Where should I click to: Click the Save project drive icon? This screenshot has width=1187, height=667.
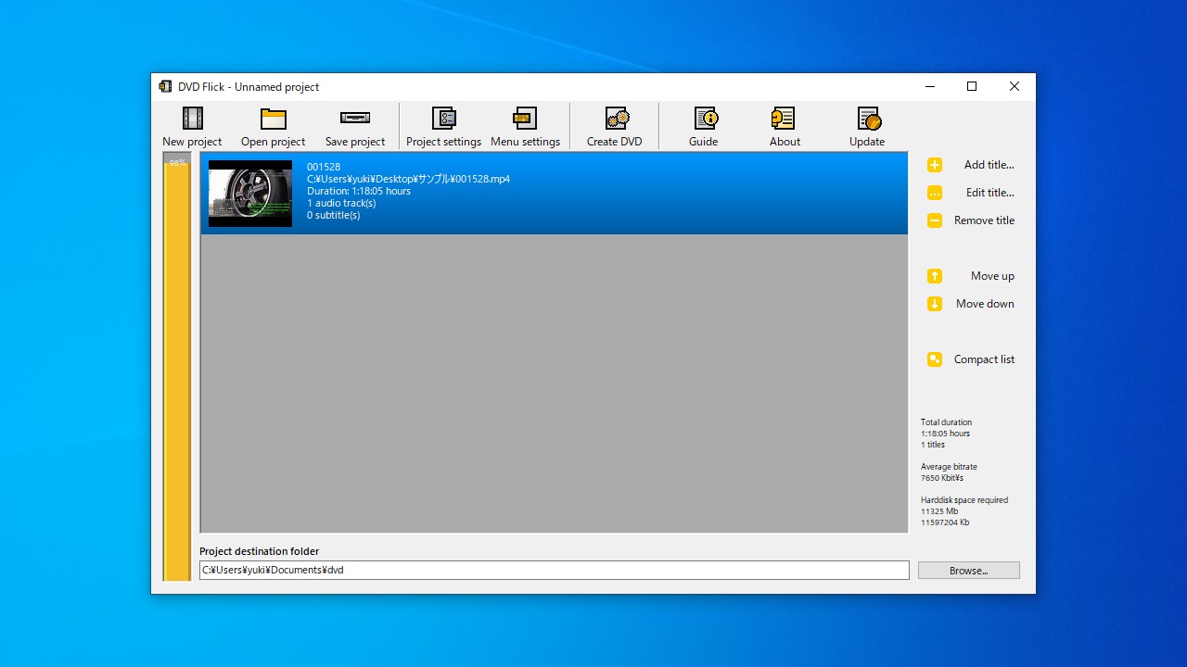(x=355, y=118)
